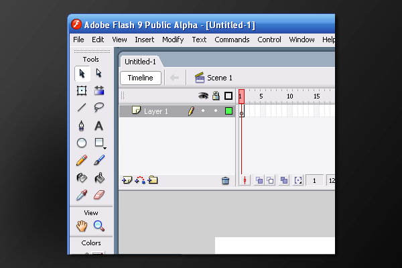
Task: Click the Scene 1 label
Action: [220, 78]
